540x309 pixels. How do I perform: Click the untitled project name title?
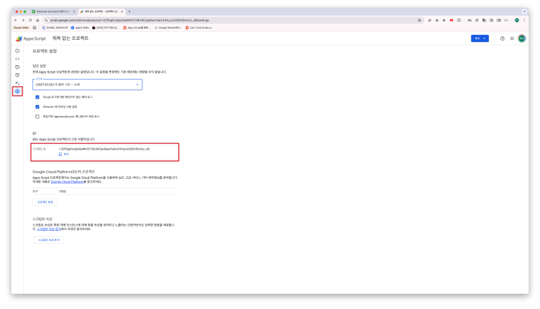pyautogui.click(x=71, y=38)
